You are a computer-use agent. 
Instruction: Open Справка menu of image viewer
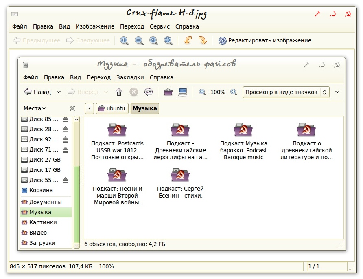click(x=187, y=26)
